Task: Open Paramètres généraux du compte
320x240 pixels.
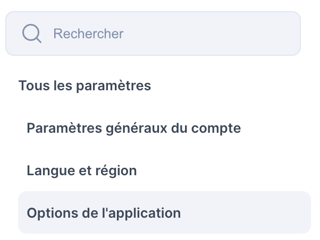Action: tap(134, 128)
